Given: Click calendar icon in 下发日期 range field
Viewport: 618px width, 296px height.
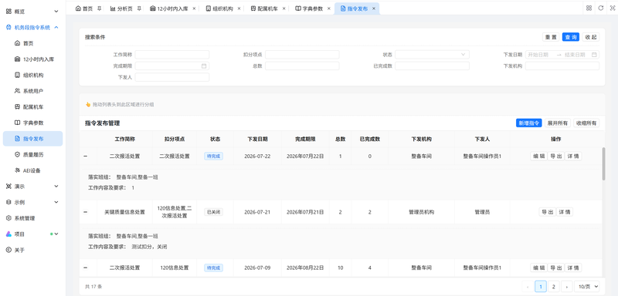Looking at the screenshot, I should tap(594, 55).
